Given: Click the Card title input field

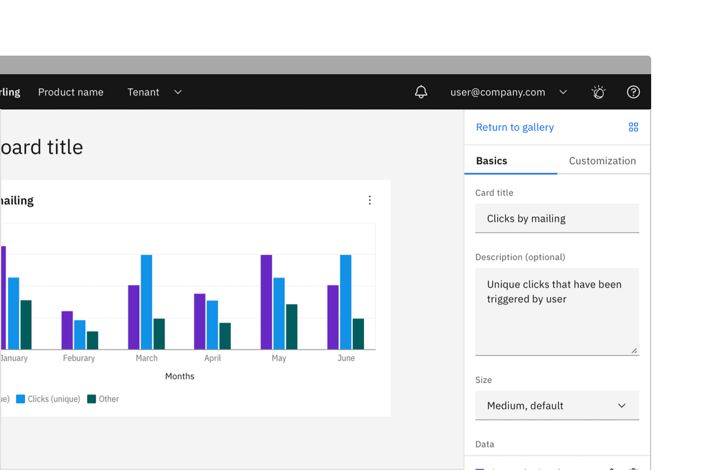Looking at the screenshot, I should [557, 218].
